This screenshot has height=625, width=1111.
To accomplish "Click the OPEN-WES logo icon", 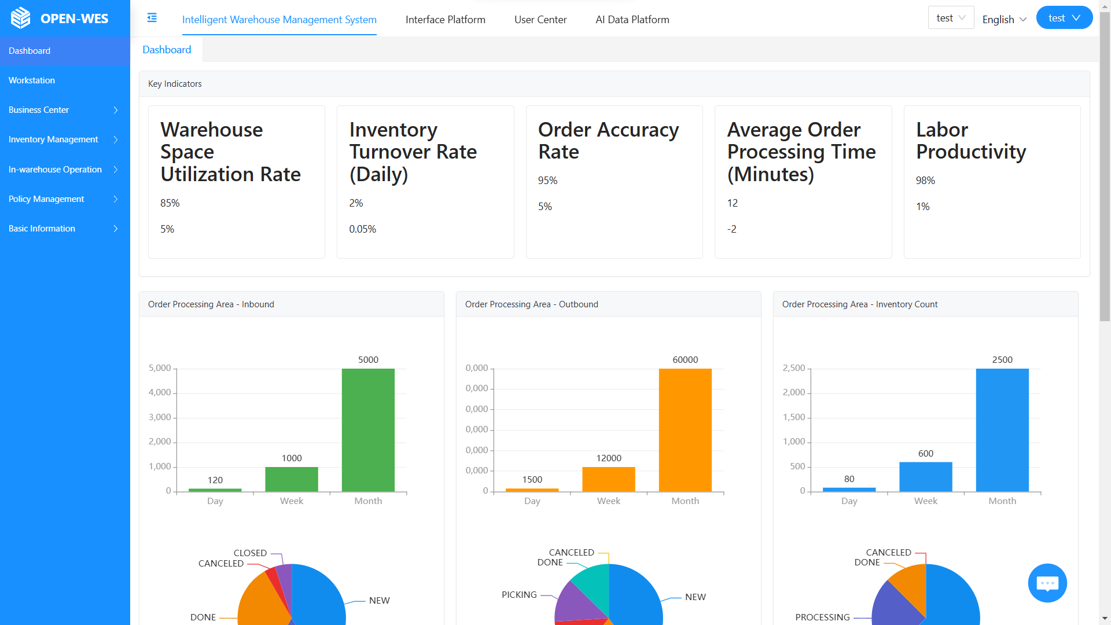I will (x=21, y=18).
